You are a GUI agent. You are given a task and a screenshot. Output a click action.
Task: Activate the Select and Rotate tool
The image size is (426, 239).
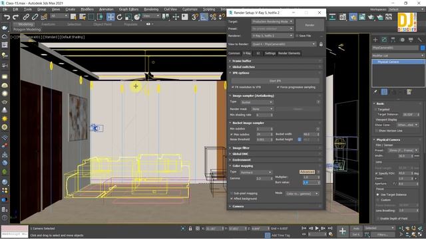pos(120,17)
